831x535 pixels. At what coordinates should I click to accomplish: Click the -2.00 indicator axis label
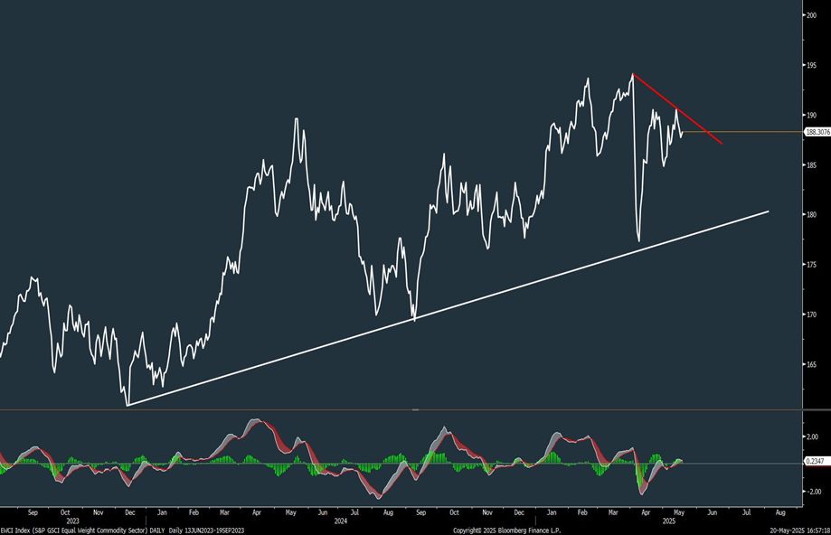click(812, 493)
